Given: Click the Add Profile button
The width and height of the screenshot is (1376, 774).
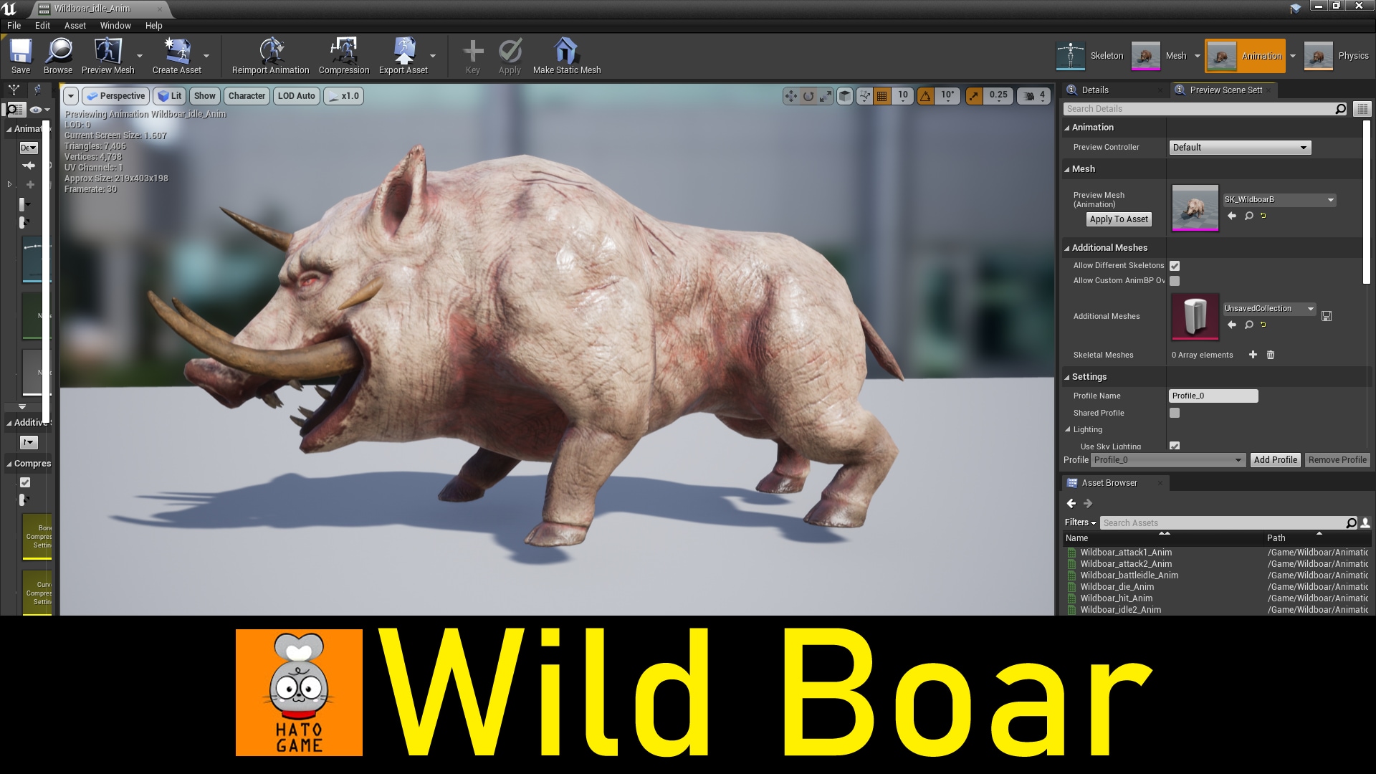Looking at the screenshot, I should (x=1275, y=459).
